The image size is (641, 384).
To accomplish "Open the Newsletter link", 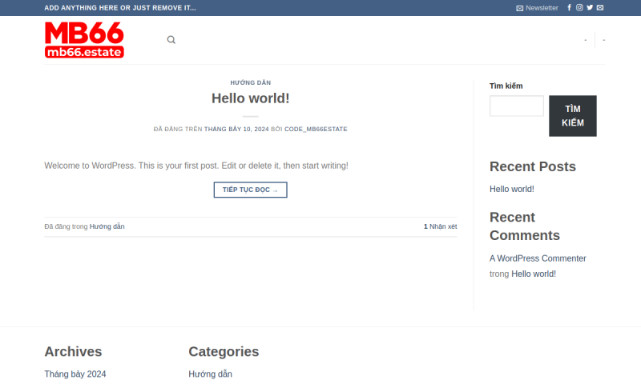I will [x=542, y=8].
